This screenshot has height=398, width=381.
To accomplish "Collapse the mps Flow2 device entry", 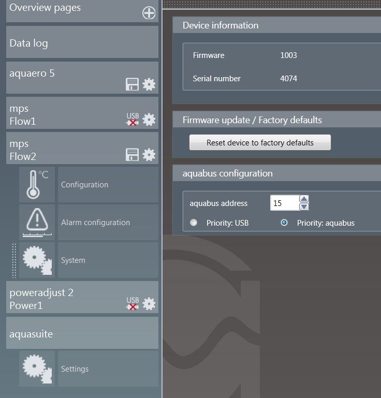I will [x=82, y=148].
